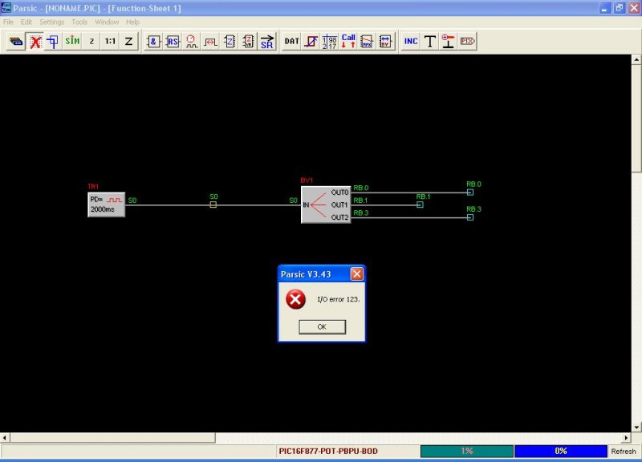Open the Edit menu

(26, 22)
